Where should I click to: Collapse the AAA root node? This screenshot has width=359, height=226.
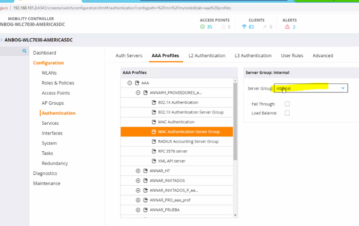(130, 83)
